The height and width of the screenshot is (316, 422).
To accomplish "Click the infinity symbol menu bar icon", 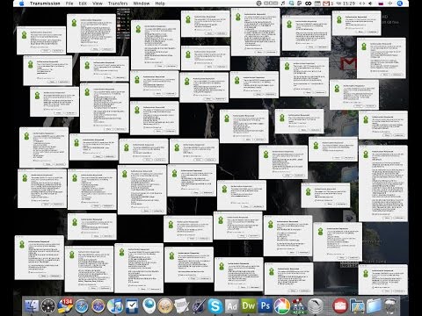I will pyautogui.click(x=309, y=4).
